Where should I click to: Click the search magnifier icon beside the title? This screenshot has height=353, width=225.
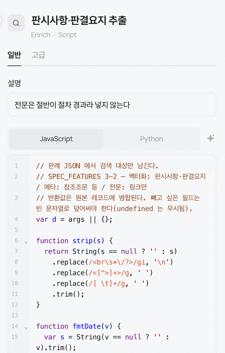click(x=16, y=23)
